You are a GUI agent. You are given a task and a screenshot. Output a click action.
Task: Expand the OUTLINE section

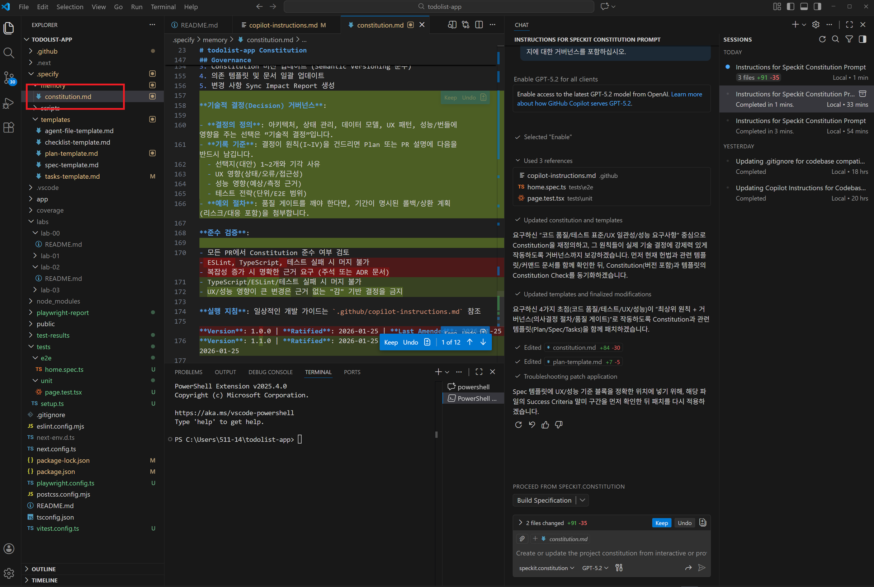[x=43, y=569]
